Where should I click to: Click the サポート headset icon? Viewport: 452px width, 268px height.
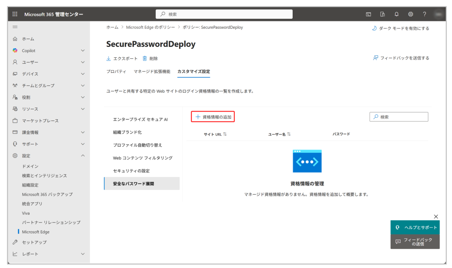coord(15,144)
